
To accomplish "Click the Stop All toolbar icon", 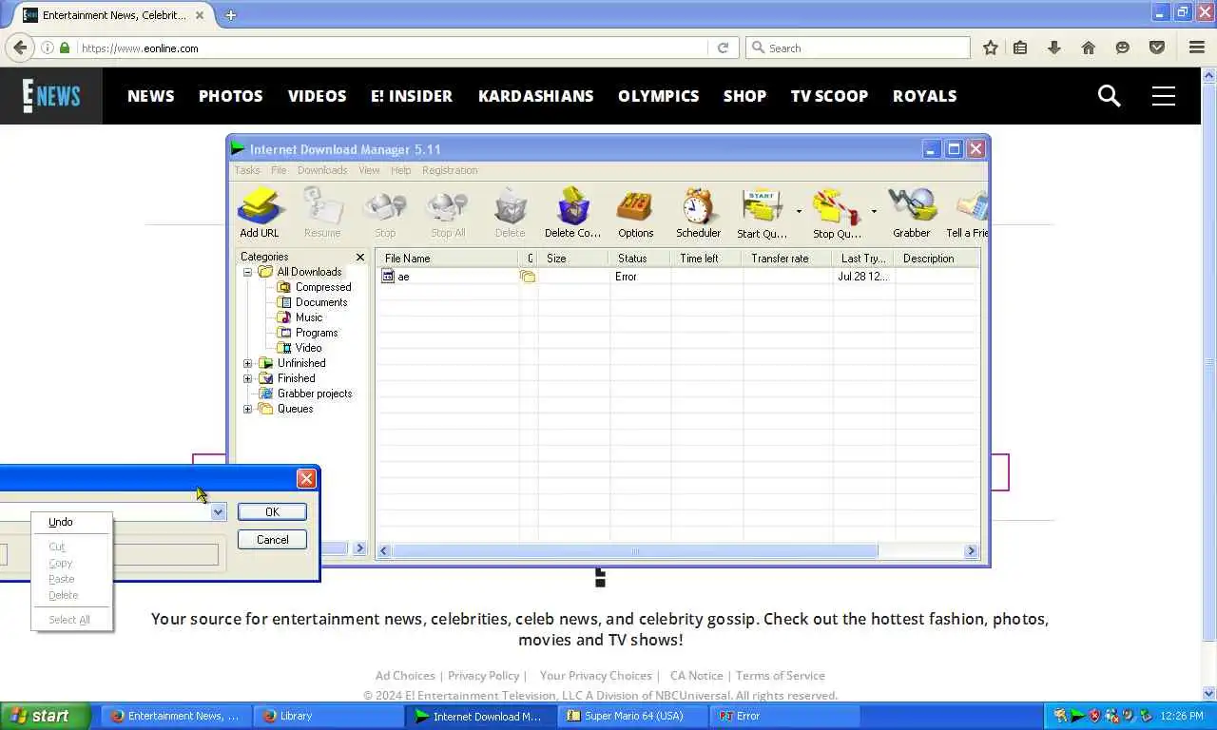I will coord(448,212).
